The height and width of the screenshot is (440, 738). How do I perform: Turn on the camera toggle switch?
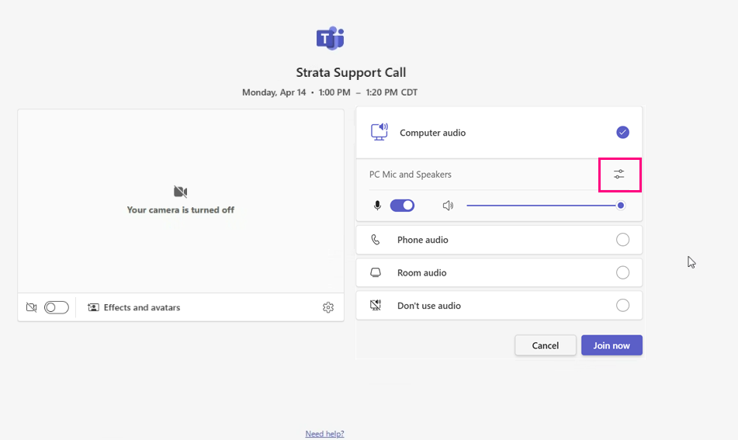(57, 307)
